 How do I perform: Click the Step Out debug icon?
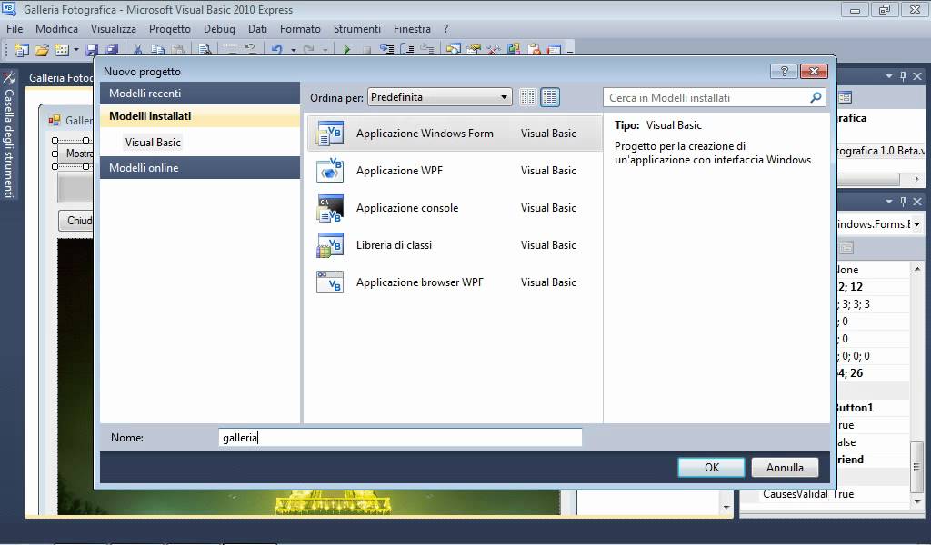(x=427, y=50)
